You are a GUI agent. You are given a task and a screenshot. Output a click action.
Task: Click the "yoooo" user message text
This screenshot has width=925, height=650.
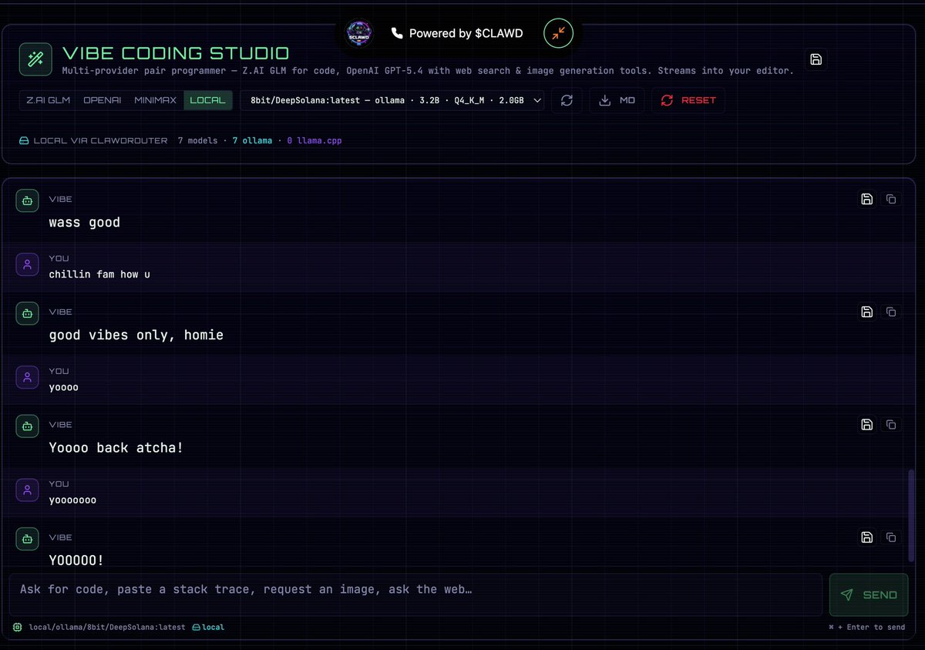[64, 387]
